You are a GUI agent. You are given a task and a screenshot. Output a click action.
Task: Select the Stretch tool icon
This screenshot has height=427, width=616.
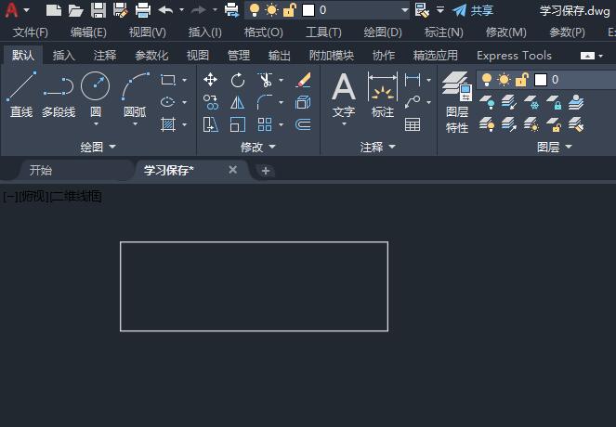(x=211, y=124)
